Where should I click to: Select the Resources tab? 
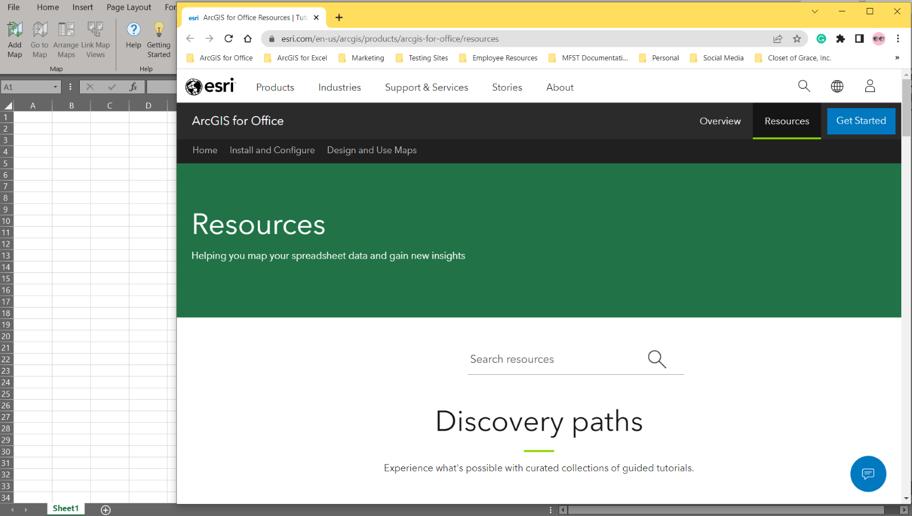click(x=787, y=121)
